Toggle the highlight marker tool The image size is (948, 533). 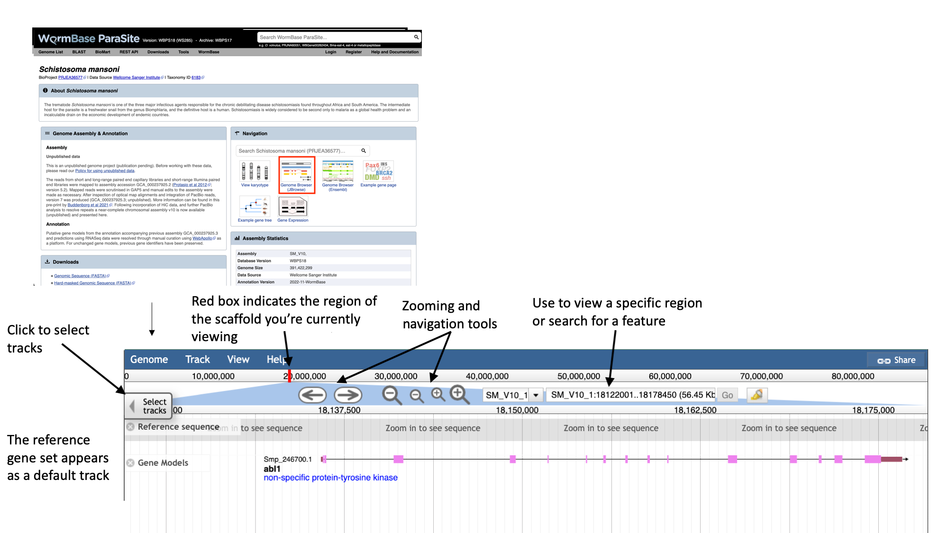(x=757, y=395)
